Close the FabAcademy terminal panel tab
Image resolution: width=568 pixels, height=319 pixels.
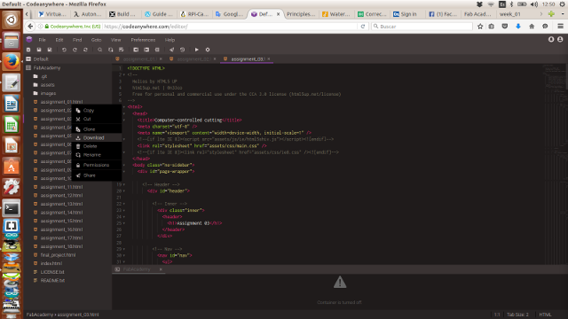[x=161, y=269]
